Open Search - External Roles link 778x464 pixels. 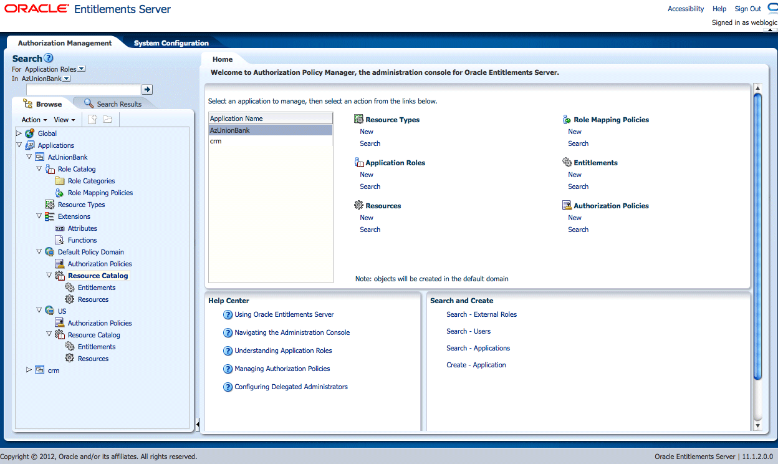point(481,314)
